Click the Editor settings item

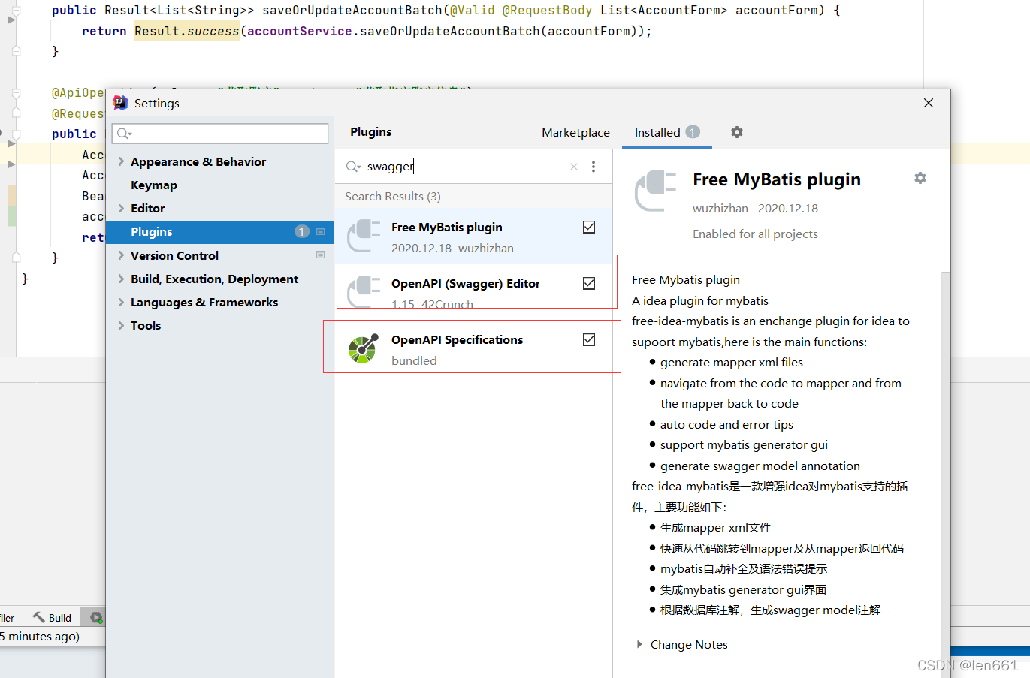[147, 208]
